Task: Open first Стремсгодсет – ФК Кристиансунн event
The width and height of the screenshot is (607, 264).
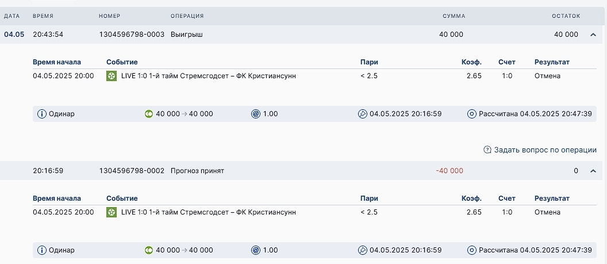Action: click(x=209, y=76)
